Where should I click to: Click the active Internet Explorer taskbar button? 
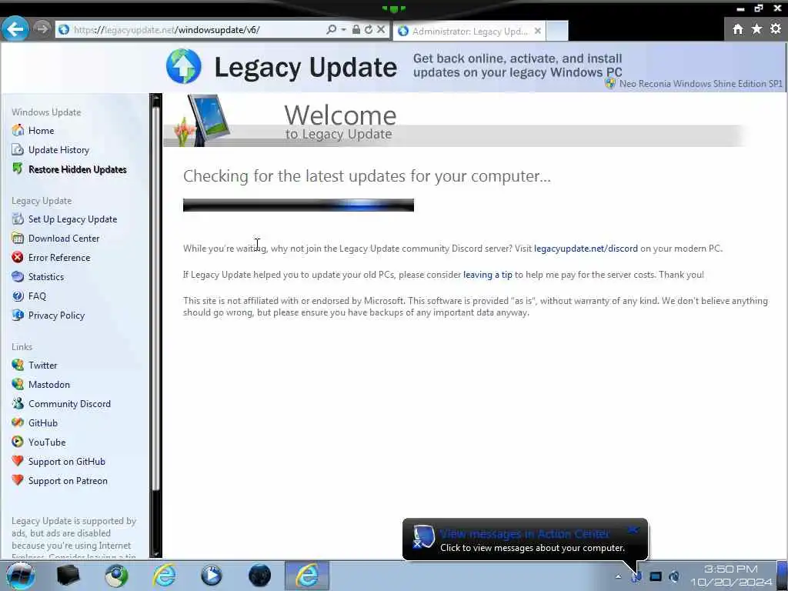point(307,576)
